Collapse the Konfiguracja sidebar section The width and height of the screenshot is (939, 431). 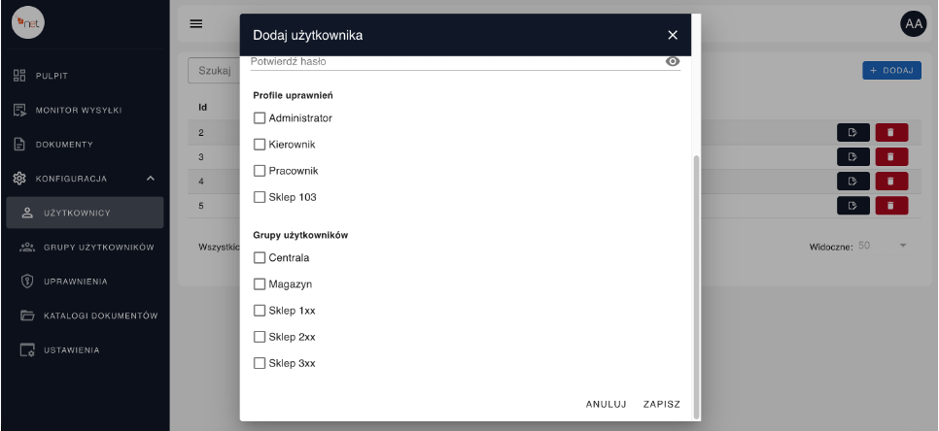pos(151,179)
